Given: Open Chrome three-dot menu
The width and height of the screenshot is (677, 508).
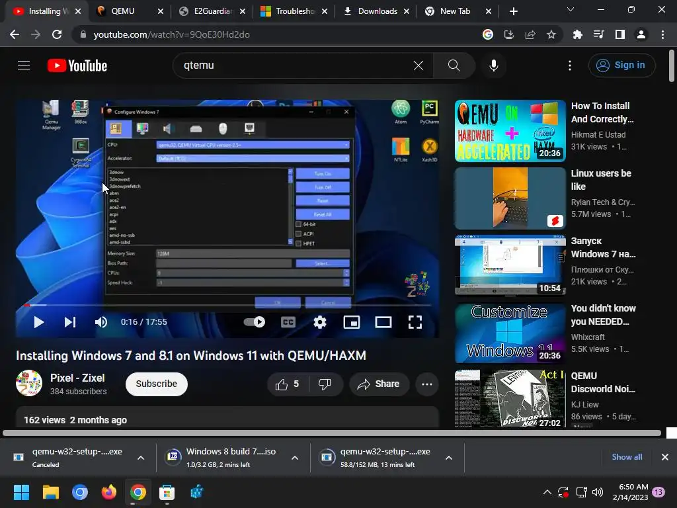Looking at the screenshot, I should [x=662, y=34].
